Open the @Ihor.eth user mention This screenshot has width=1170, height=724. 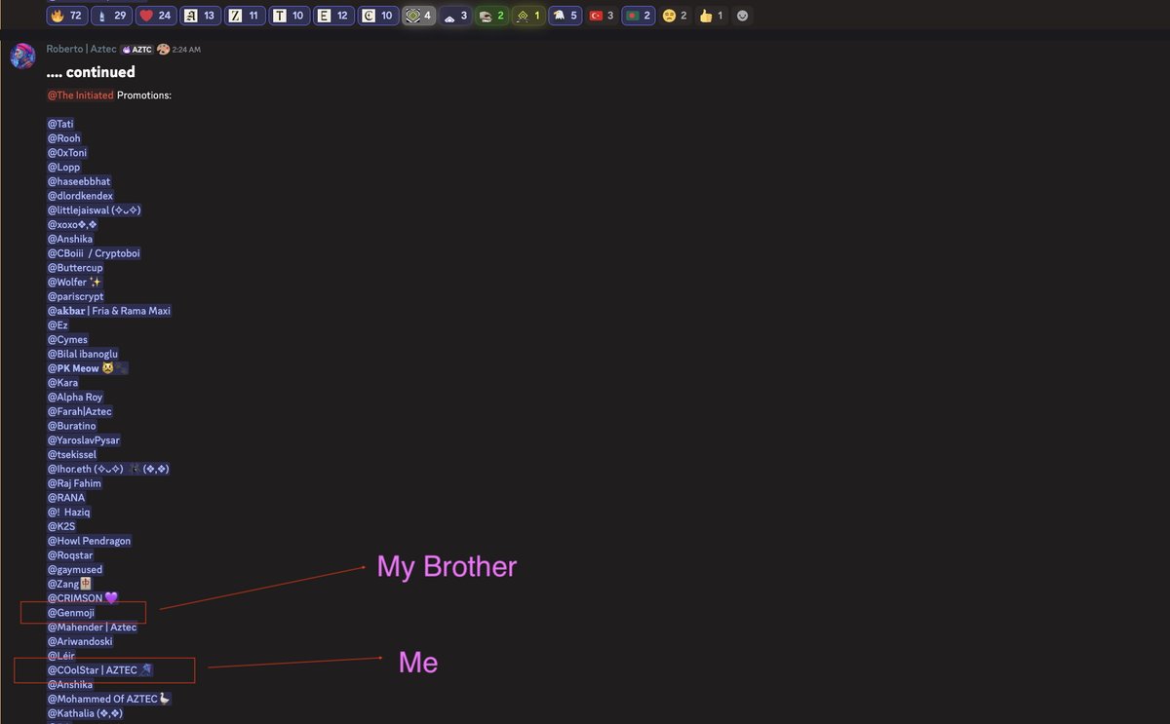coord(109,469)
